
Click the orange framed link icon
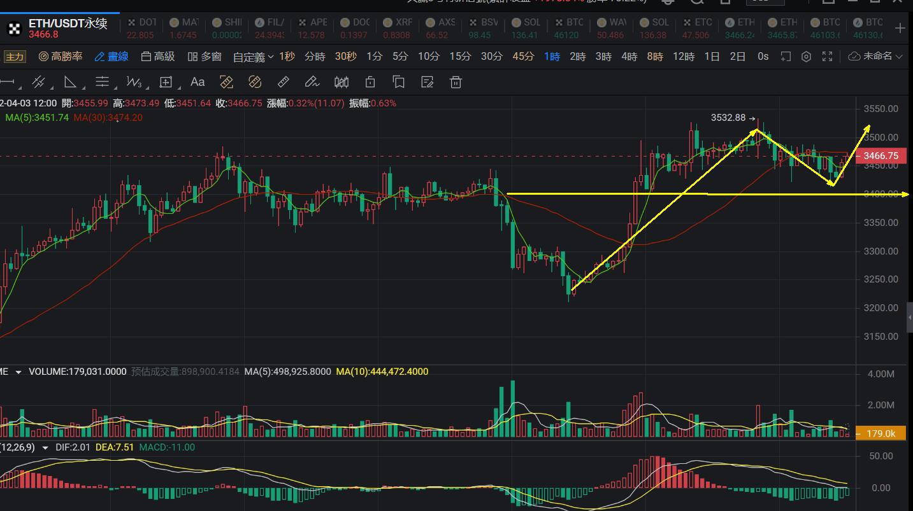[255, 82]
